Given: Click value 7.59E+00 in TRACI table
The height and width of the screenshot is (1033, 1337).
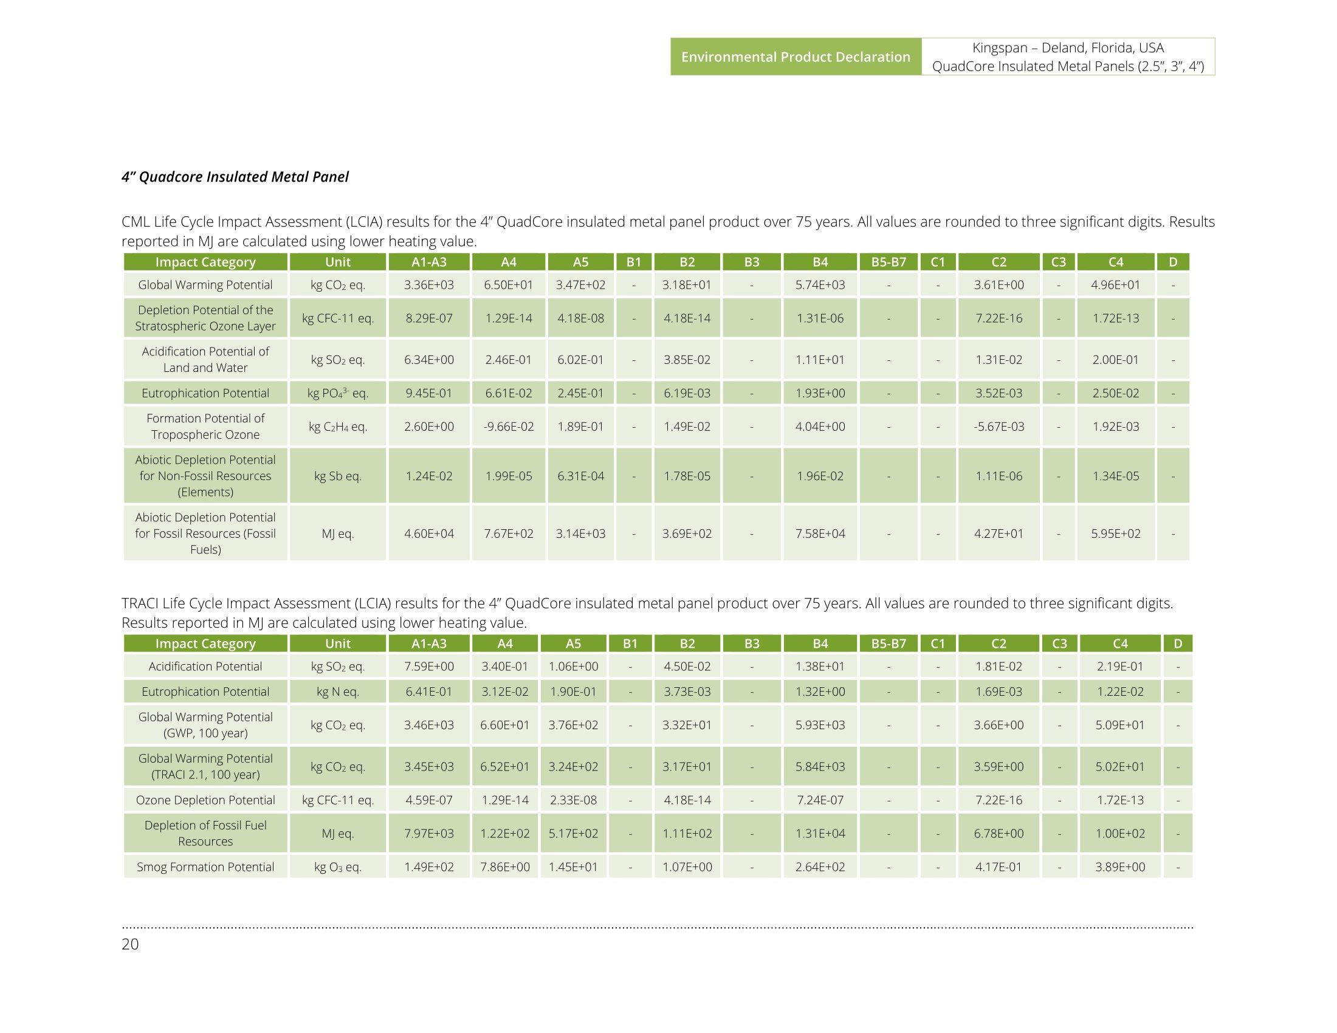Looking at the screenshot, I should [x=429, y=667].
